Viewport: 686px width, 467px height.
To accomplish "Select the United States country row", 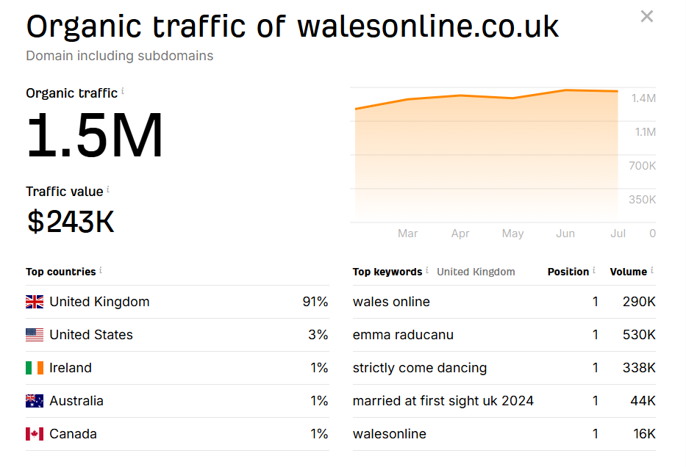I will coord(177,335).
